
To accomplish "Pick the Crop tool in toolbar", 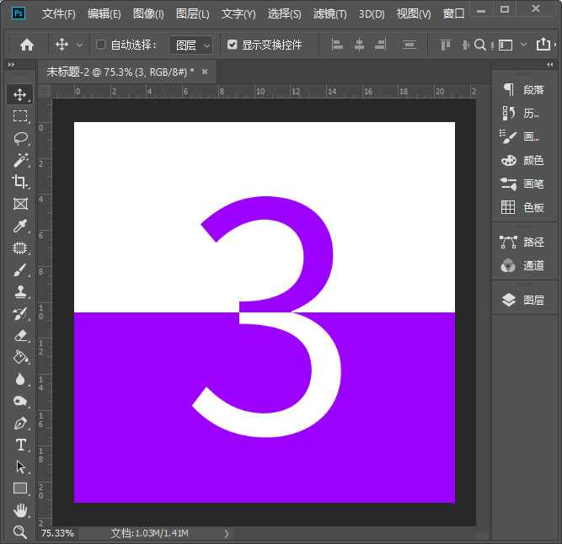I will coord(20,182).
